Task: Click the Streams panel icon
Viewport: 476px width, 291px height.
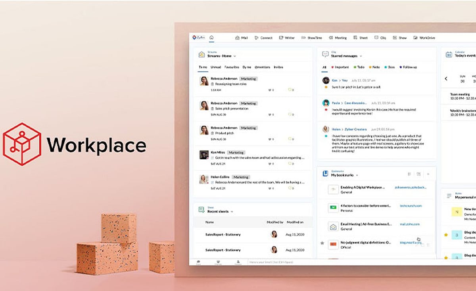Action: (x=202, y=54)
